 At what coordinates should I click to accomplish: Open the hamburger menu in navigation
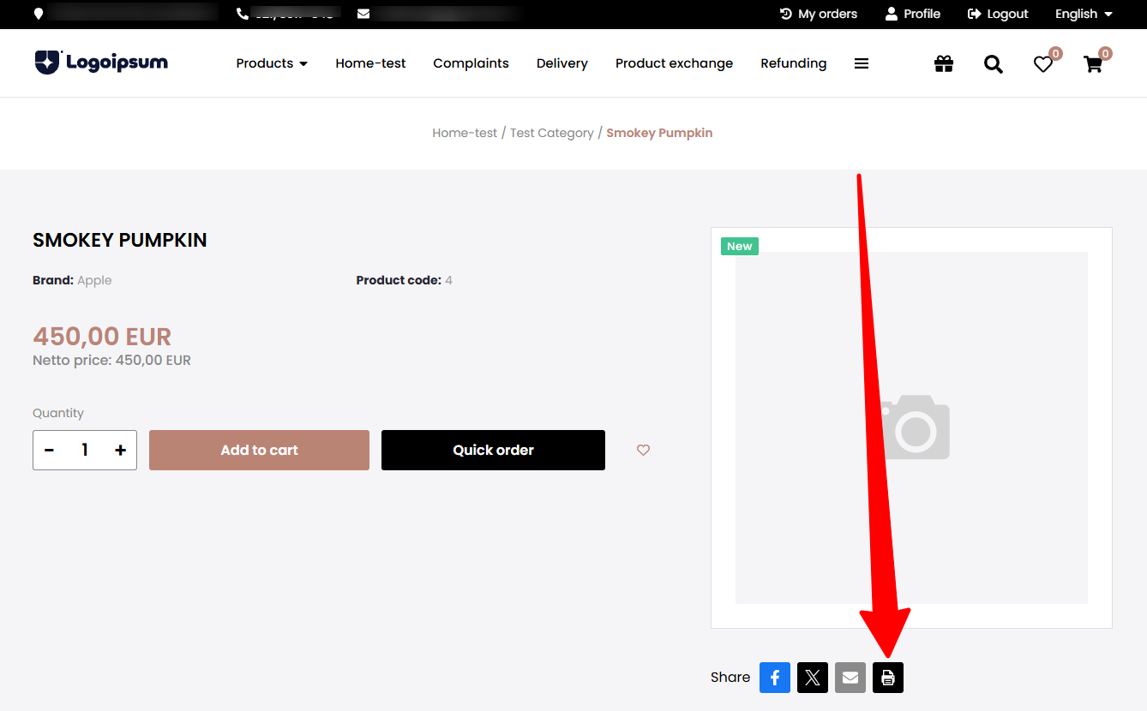(x=861, y=63)
